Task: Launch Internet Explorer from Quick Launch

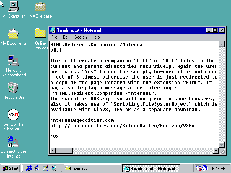Action: click(x=29, y=168)
